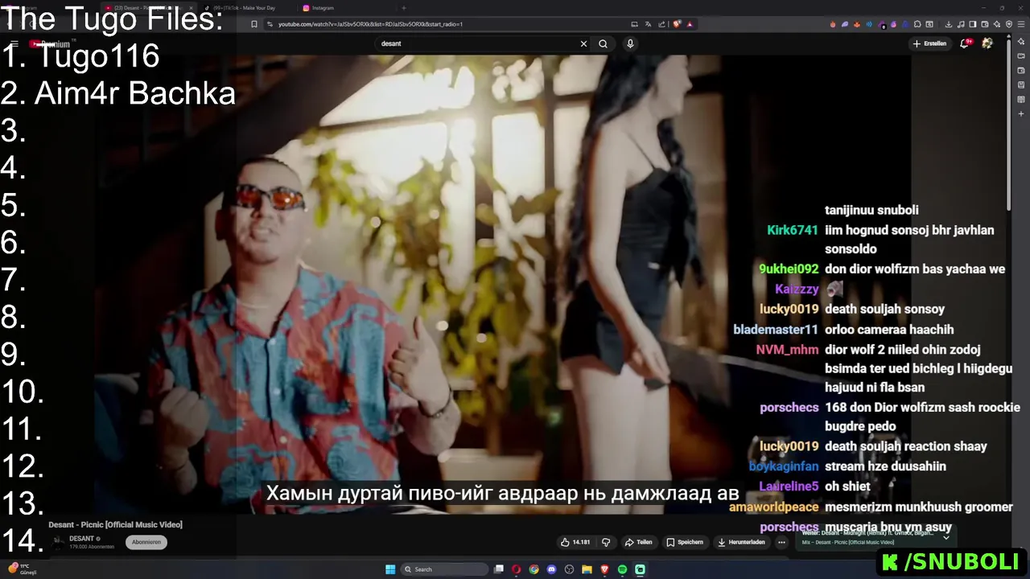Click the Teilen share button
1030x579 pixels.
[x=639, y=542]
